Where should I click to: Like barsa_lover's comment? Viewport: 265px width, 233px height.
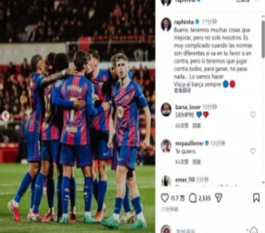pyautogui.click(x=253, y=115)
